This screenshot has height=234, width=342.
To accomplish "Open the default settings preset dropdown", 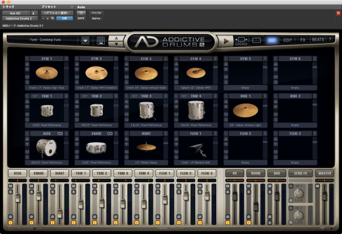I will [57, 13].
